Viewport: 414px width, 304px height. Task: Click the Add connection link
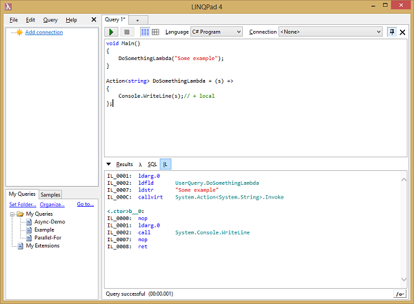click(43, 32)
